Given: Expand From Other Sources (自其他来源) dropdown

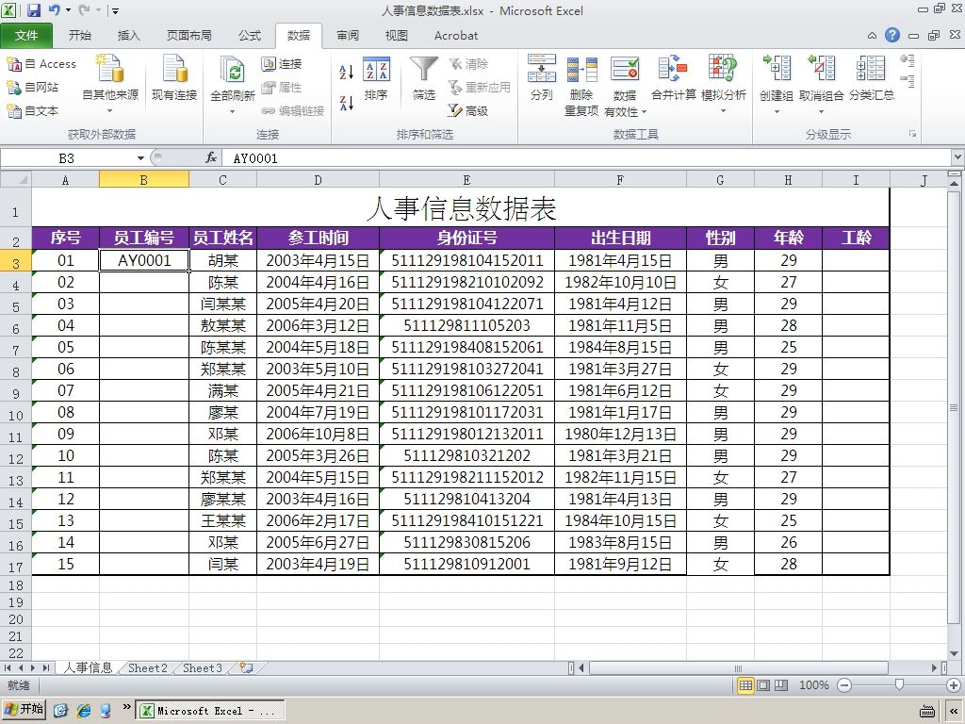Looking at the screenshot, I should pos(110,111).
